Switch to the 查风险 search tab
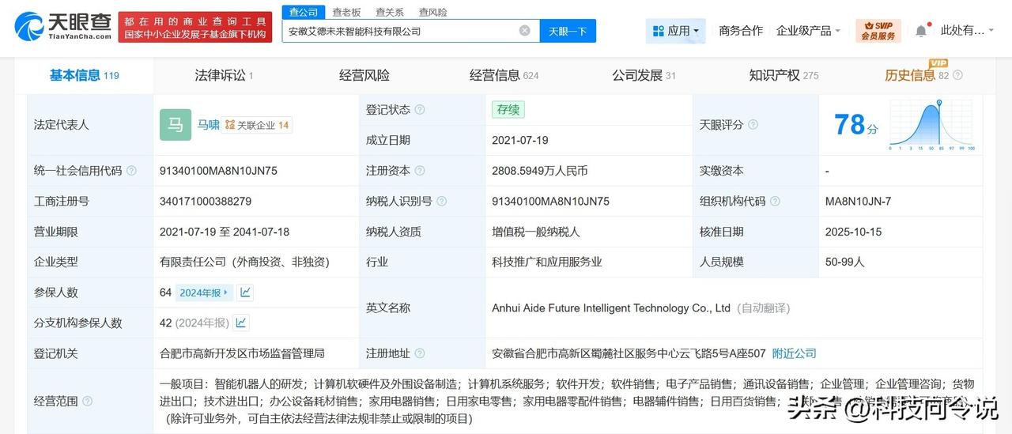Screen dimensions: 1012x434 [432, 12]
